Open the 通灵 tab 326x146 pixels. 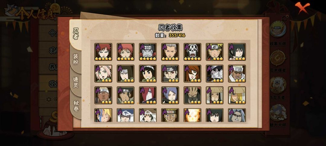tap(76, 82)
